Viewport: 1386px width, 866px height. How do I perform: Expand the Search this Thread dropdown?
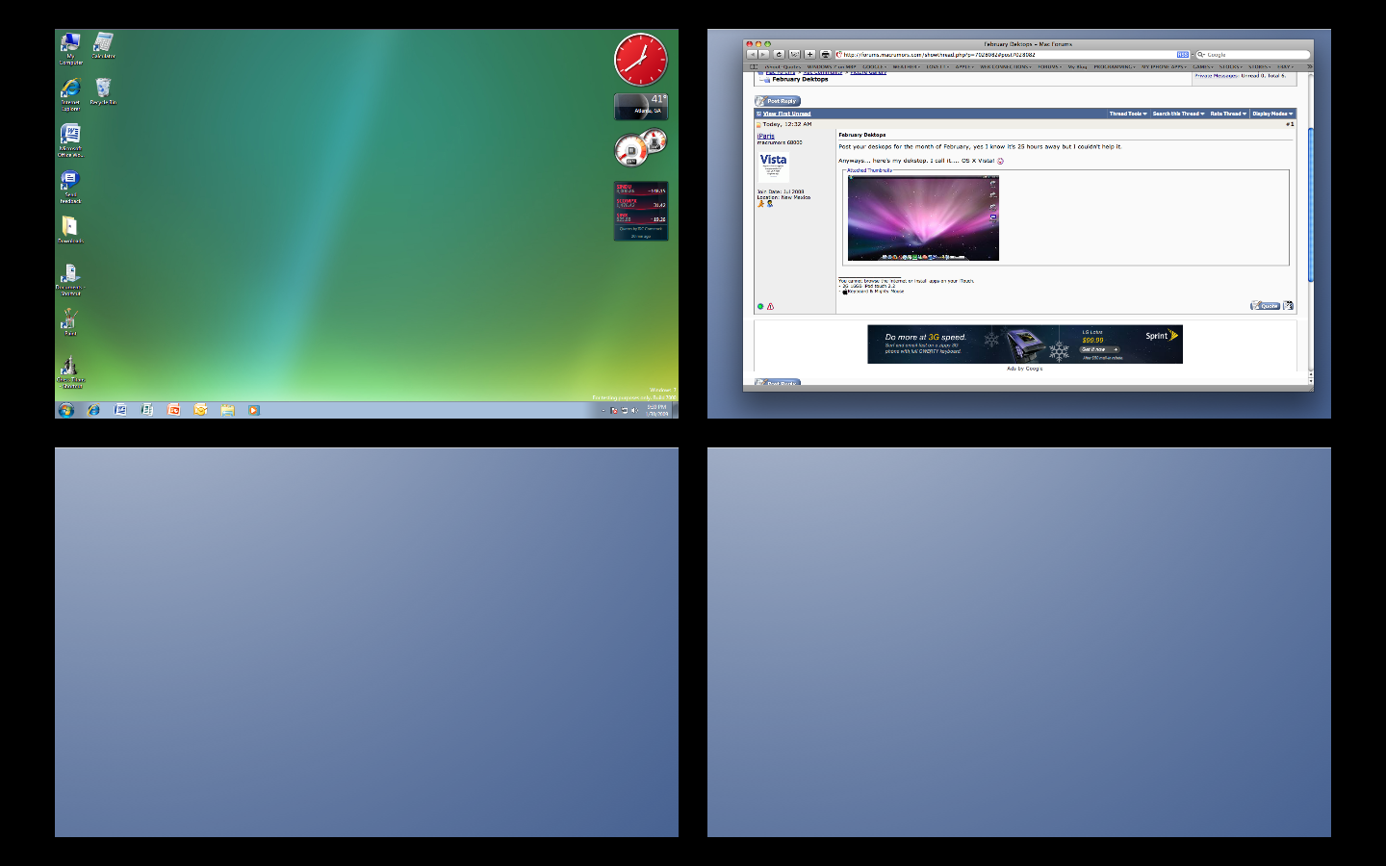(x=1179, y=114)
